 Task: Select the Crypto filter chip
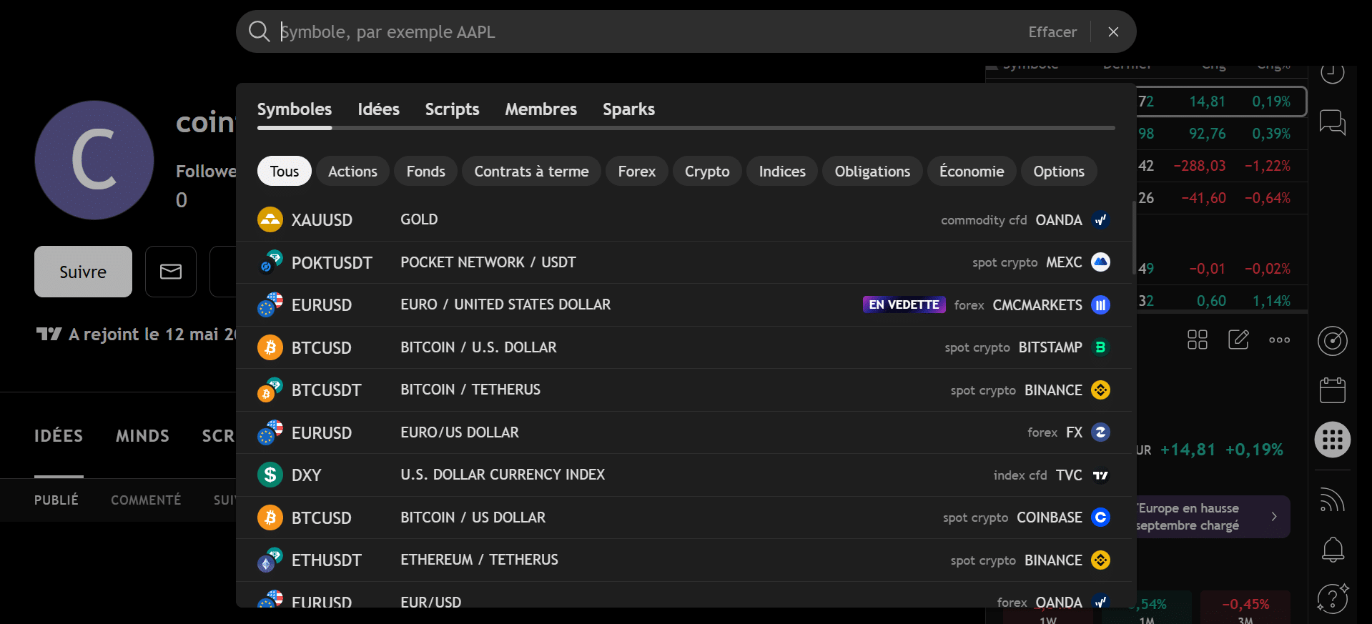click(706, 172)
